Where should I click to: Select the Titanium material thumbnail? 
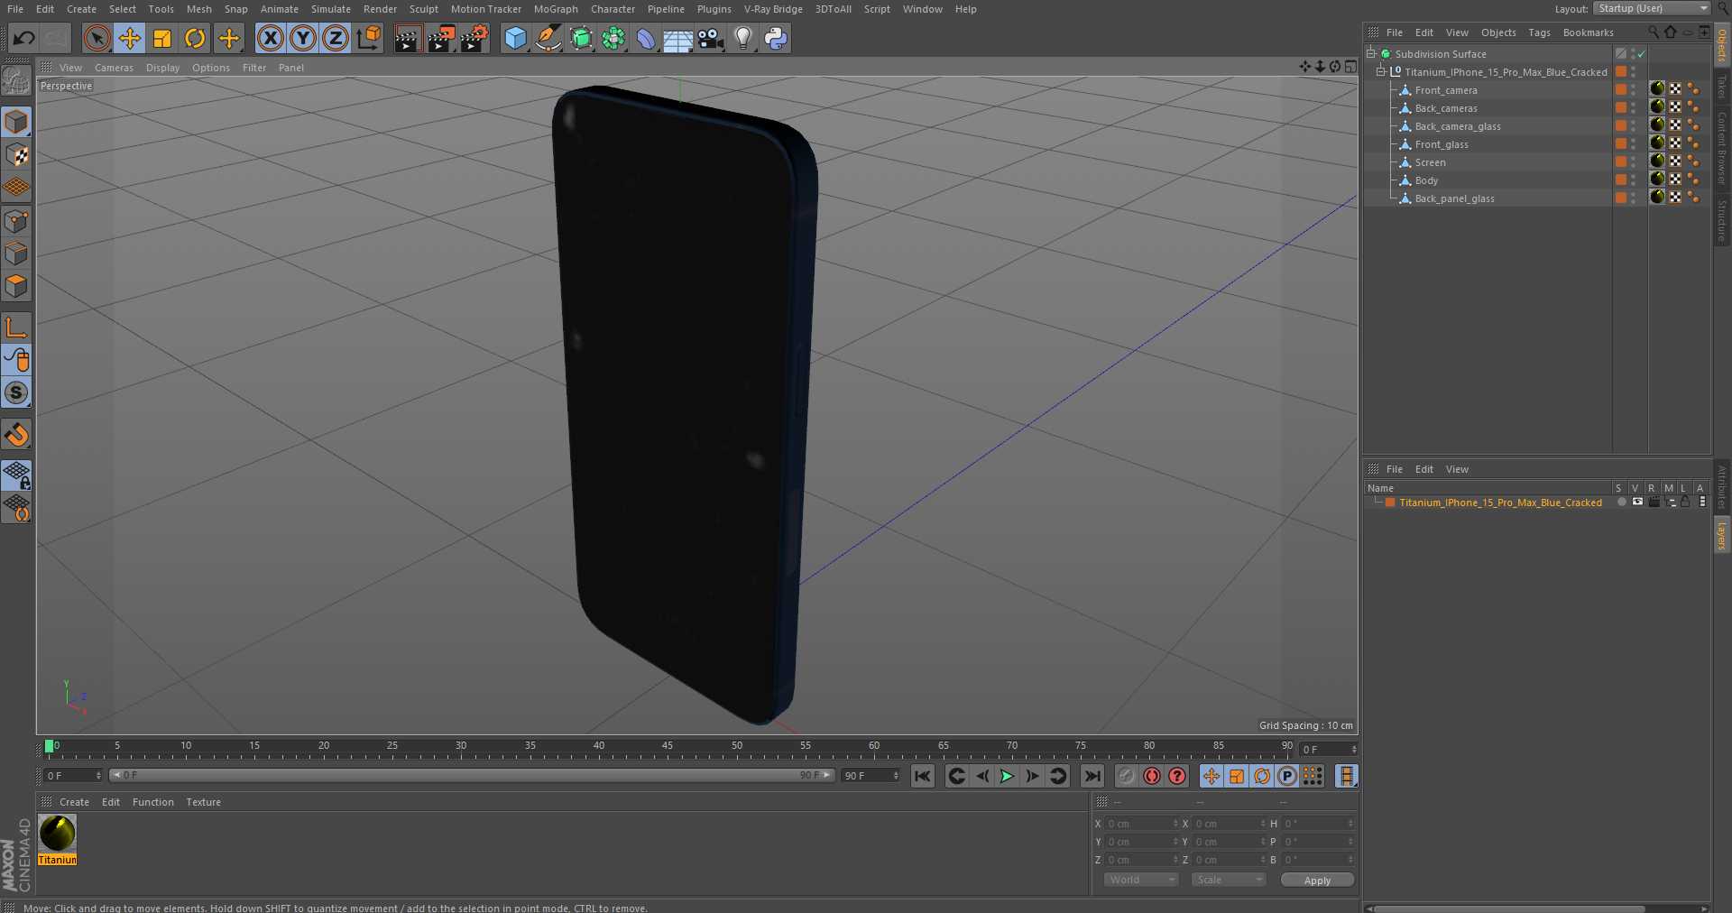(58, 834)
